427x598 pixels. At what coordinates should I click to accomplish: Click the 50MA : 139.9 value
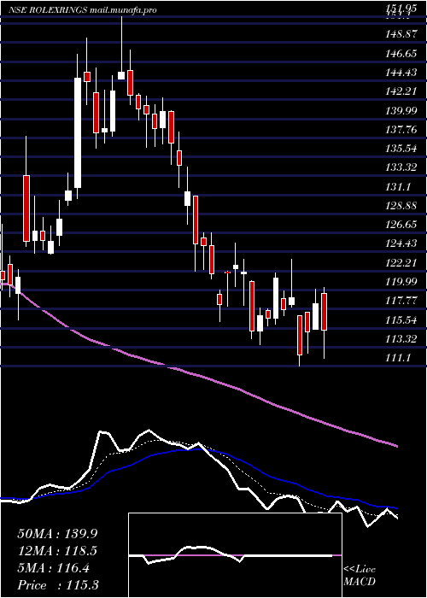(57, 534)
